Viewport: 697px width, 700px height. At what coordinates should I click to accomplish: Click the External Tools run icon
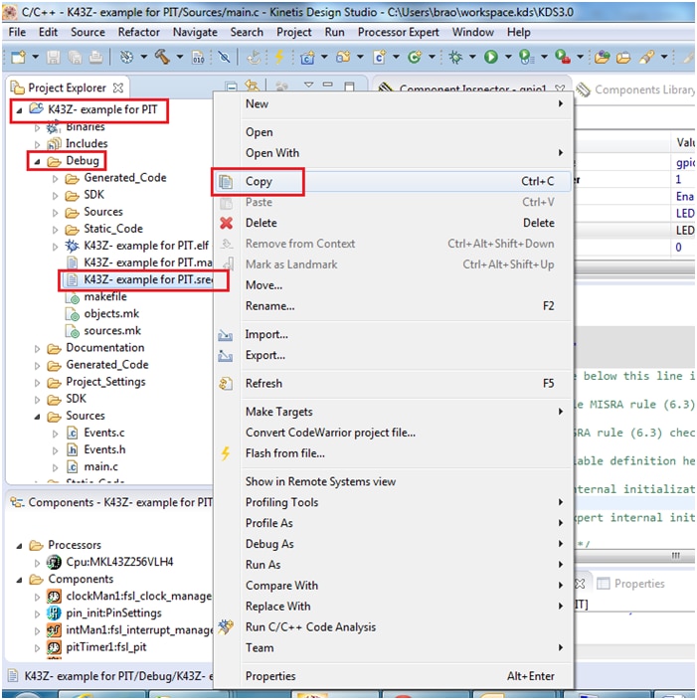click(563, 57)
